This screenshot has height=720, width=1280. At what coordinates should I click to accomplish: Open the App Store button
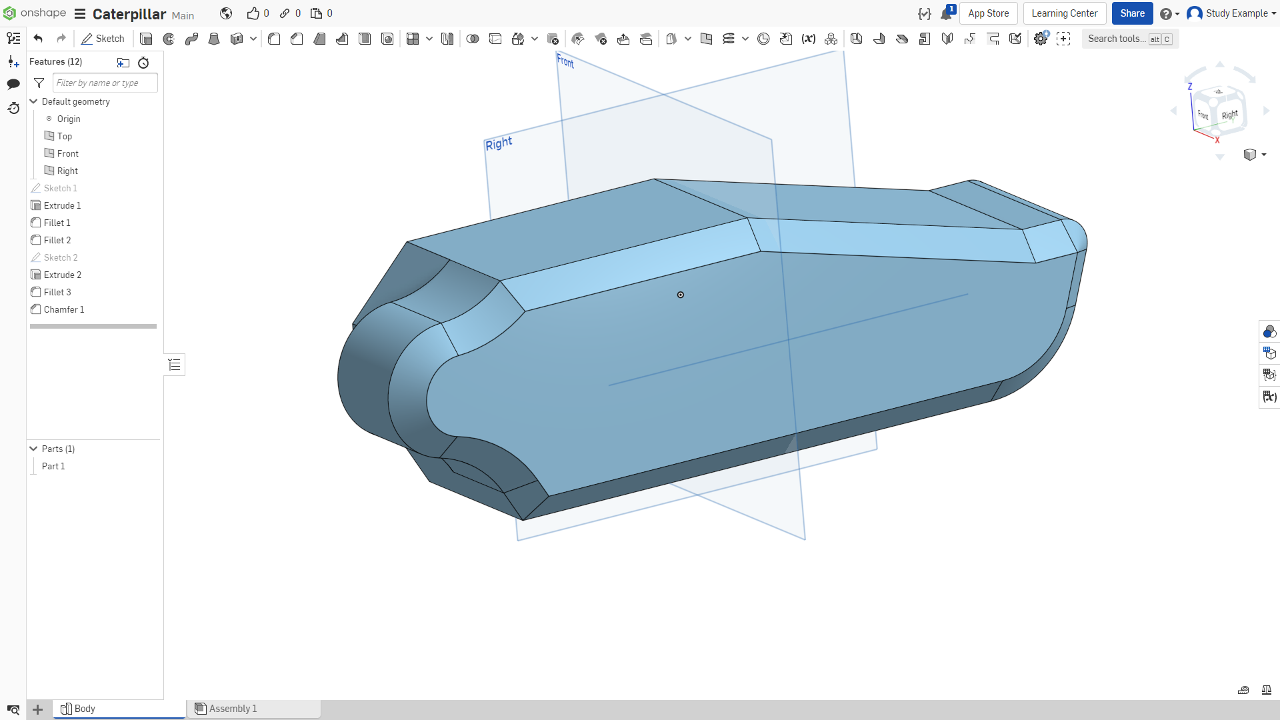[988, 13]
